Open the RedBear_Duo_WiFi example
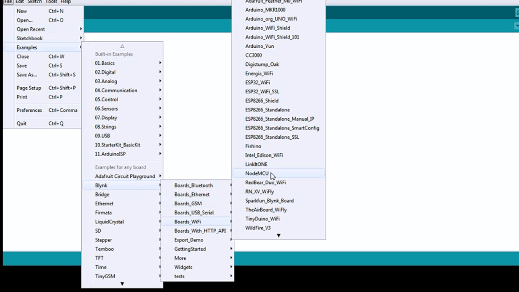This screenshot has width=519, height=292. [278, 182]
